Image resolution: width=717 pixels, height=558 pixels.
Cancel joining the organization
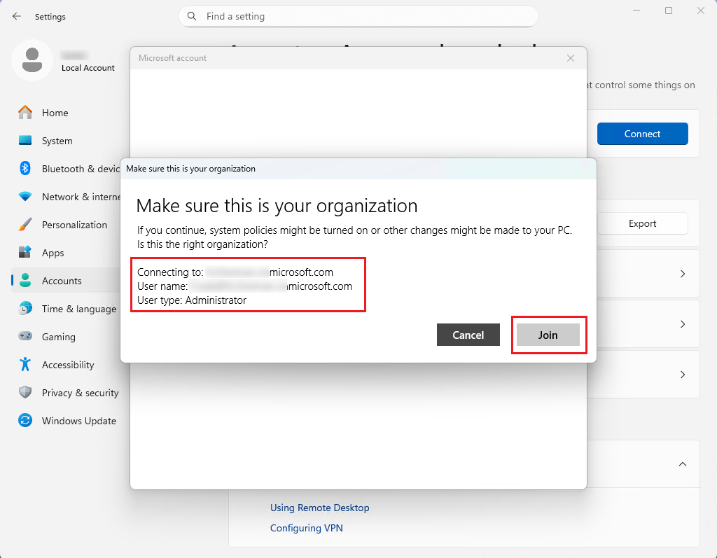point(468,335)
